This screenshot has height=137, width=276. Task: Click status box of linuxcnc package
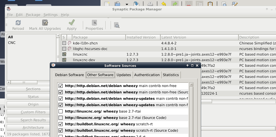pos(64,54)
